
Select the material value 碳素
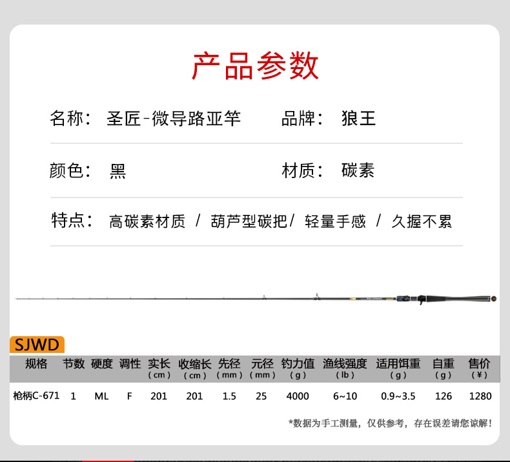pyautogui.click(x=358, y=170)
